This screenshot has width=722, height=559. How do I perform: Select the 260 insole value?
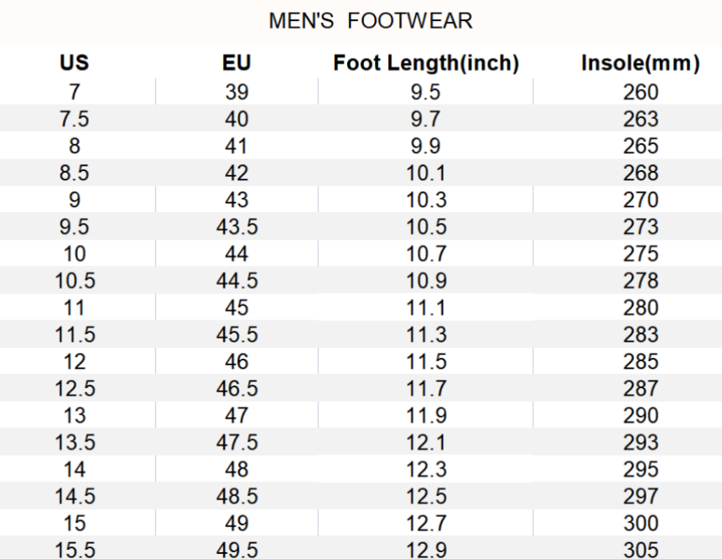(641, 92)
